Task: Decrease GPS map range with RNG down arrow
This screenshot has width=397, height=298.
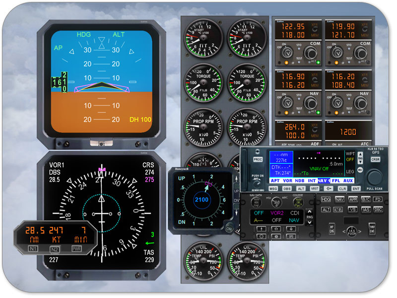Action: tap(361, 161)
